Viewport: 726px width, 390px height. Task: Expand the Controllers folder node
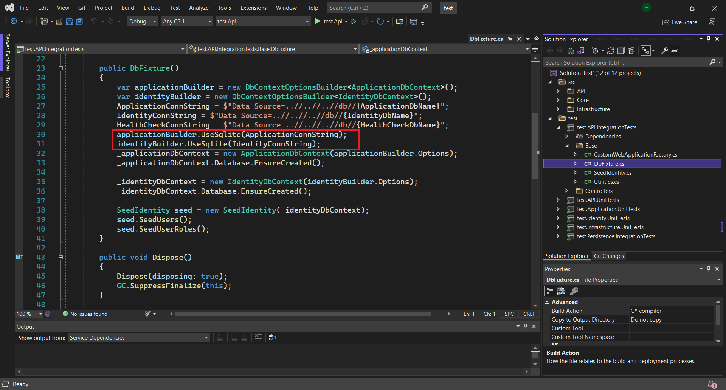click(567, 191)
